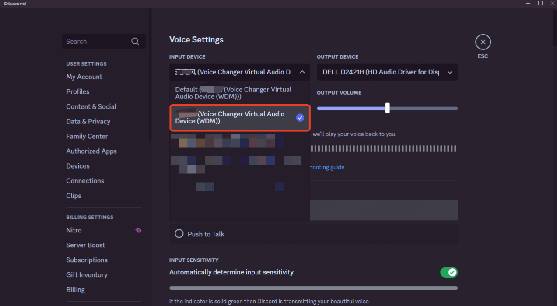Screen dimensions: 557x306
Task: Select the Push to Talk radio button
Action: coord(179,234)
